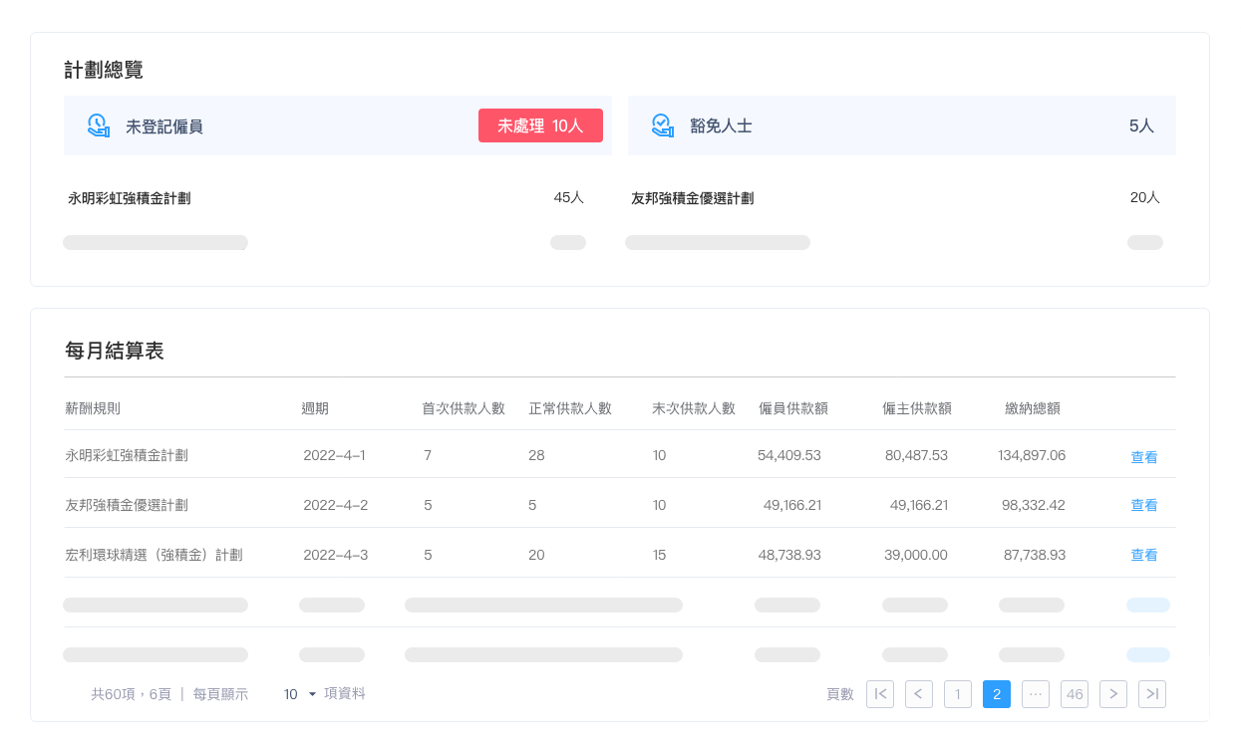
Task: Click the exempt persons checkmark-hand icon
Action: point(662,125)
